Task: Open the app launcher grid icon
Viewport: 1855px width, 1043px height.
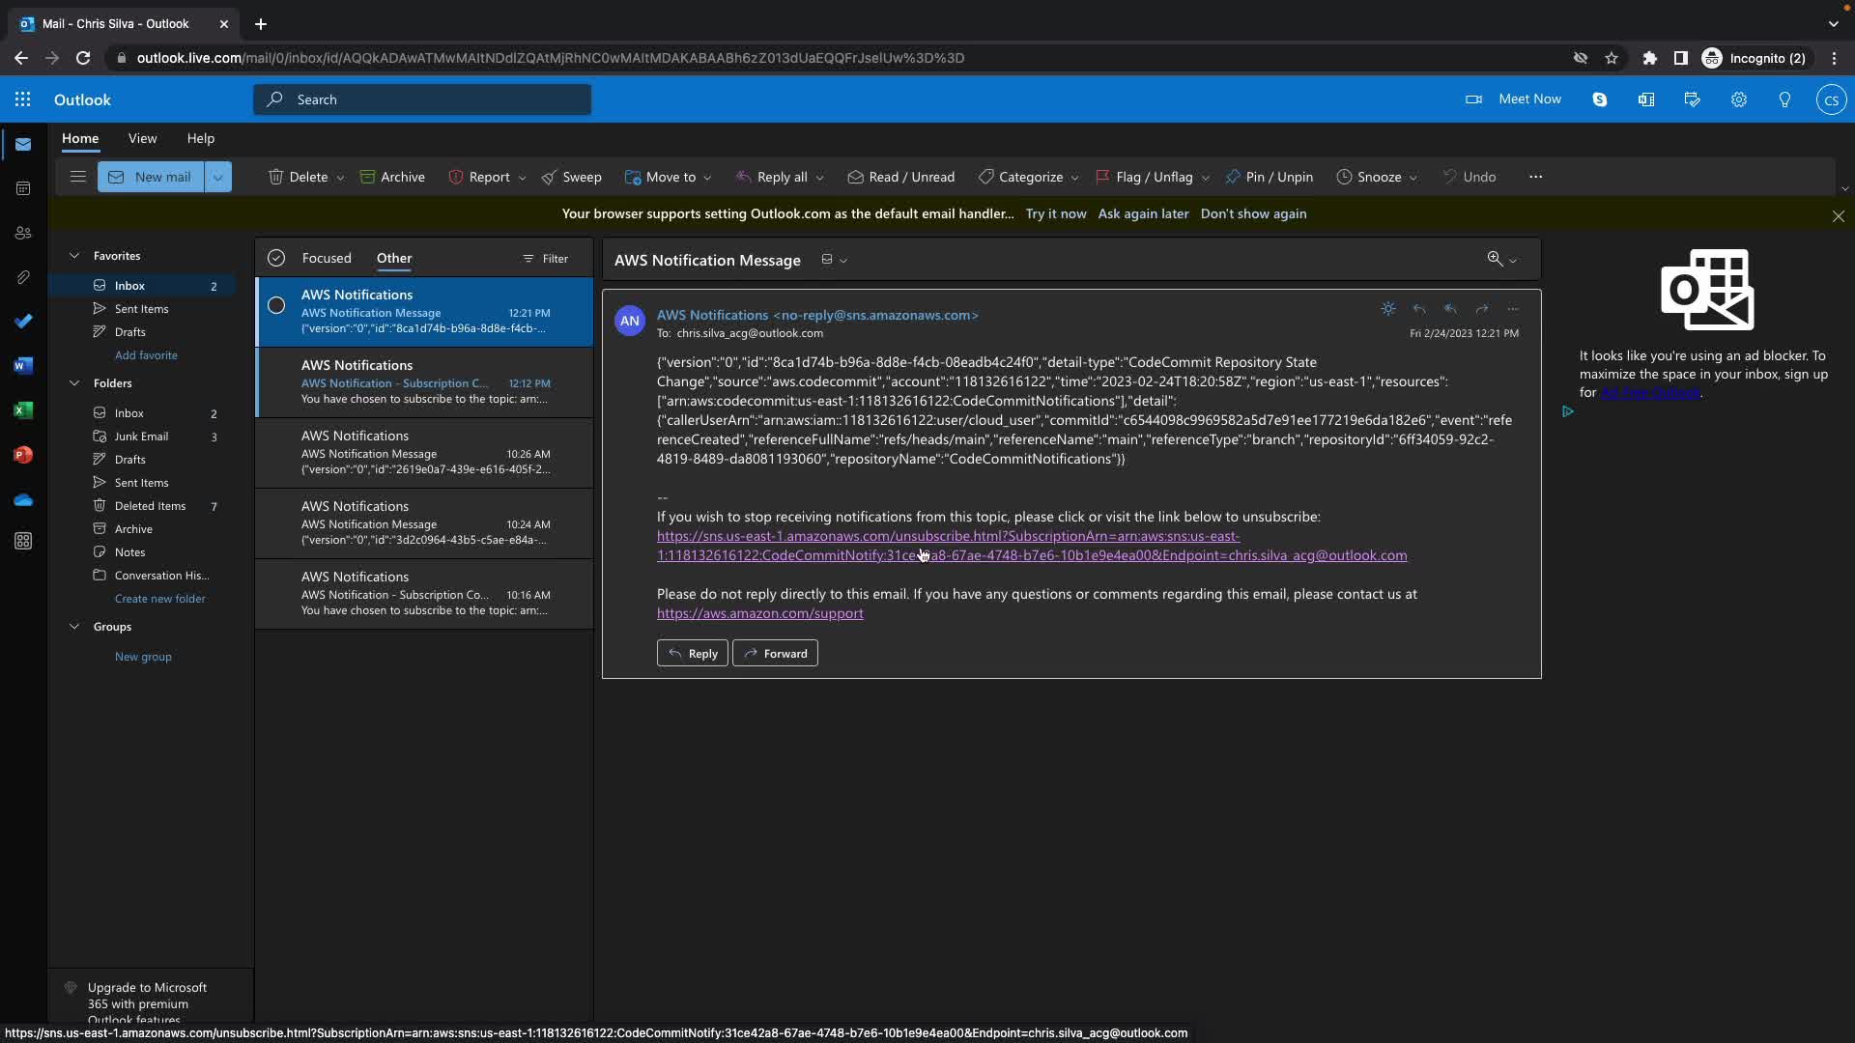Action: click(22, 99)
